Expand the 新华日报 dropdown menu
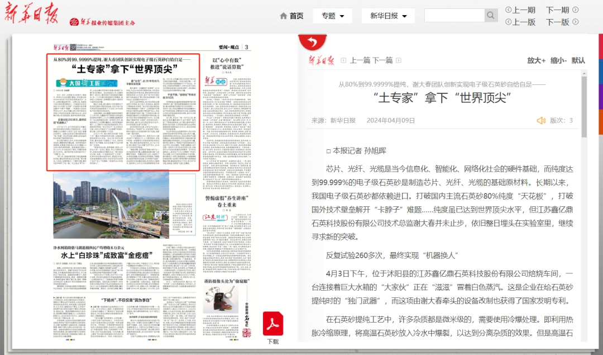The height and width of the screenshot is (355, 603). (x=388, y=16)
